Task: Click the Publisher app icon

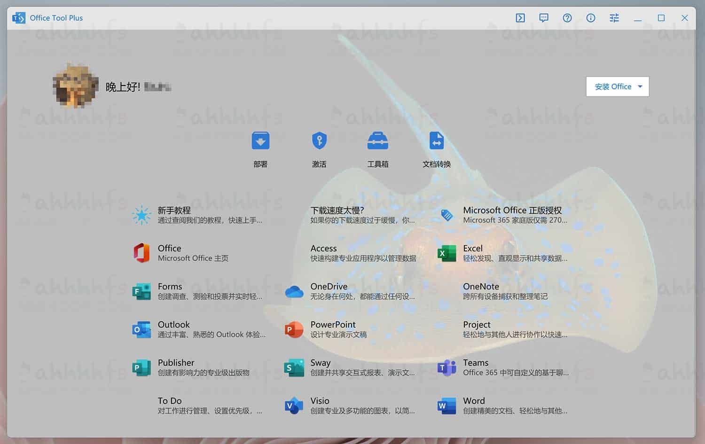Action: 141,367
